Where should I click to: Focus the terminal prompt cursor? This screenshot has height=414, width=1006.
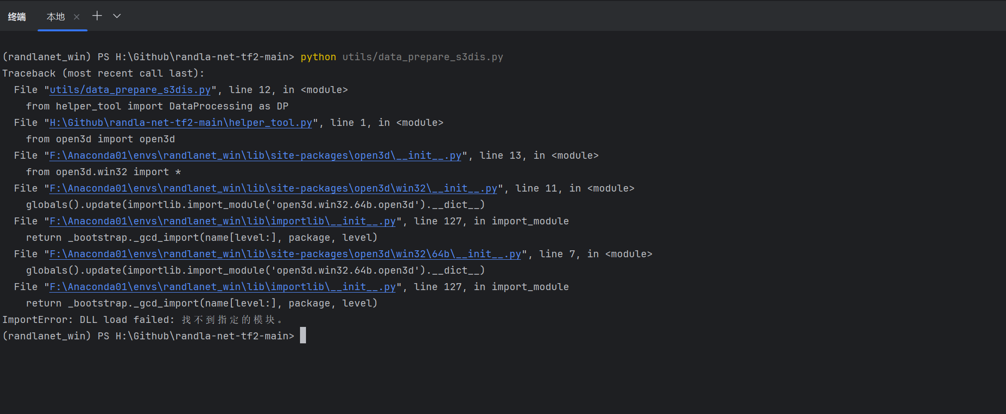click(303, 336)
